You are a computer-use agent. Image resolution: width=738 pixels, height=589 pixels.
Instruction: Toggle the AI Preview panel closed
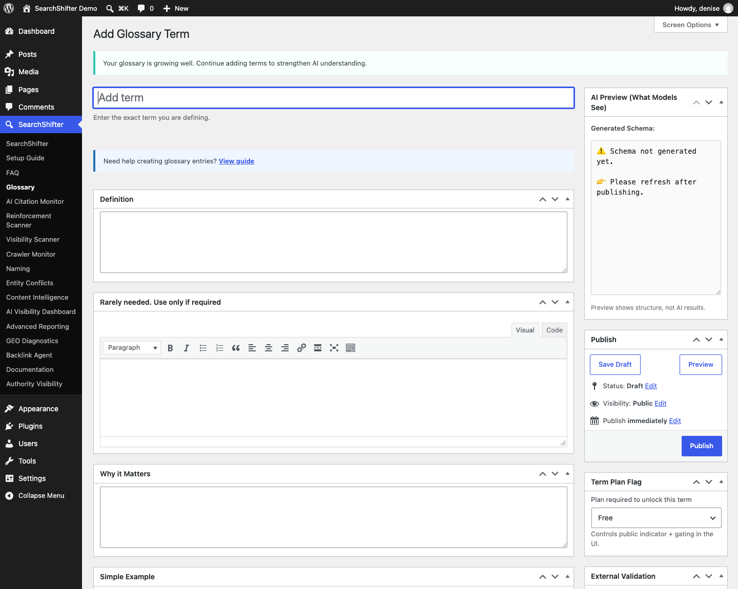pyautogui.click(x=721, y=102)
